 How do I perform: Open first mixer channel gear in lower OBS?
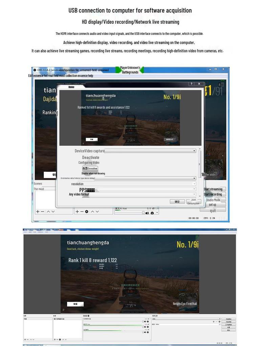[148, 321]
